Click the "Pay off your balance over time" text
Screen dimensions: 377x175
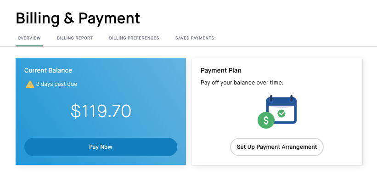tap(242, 83)
